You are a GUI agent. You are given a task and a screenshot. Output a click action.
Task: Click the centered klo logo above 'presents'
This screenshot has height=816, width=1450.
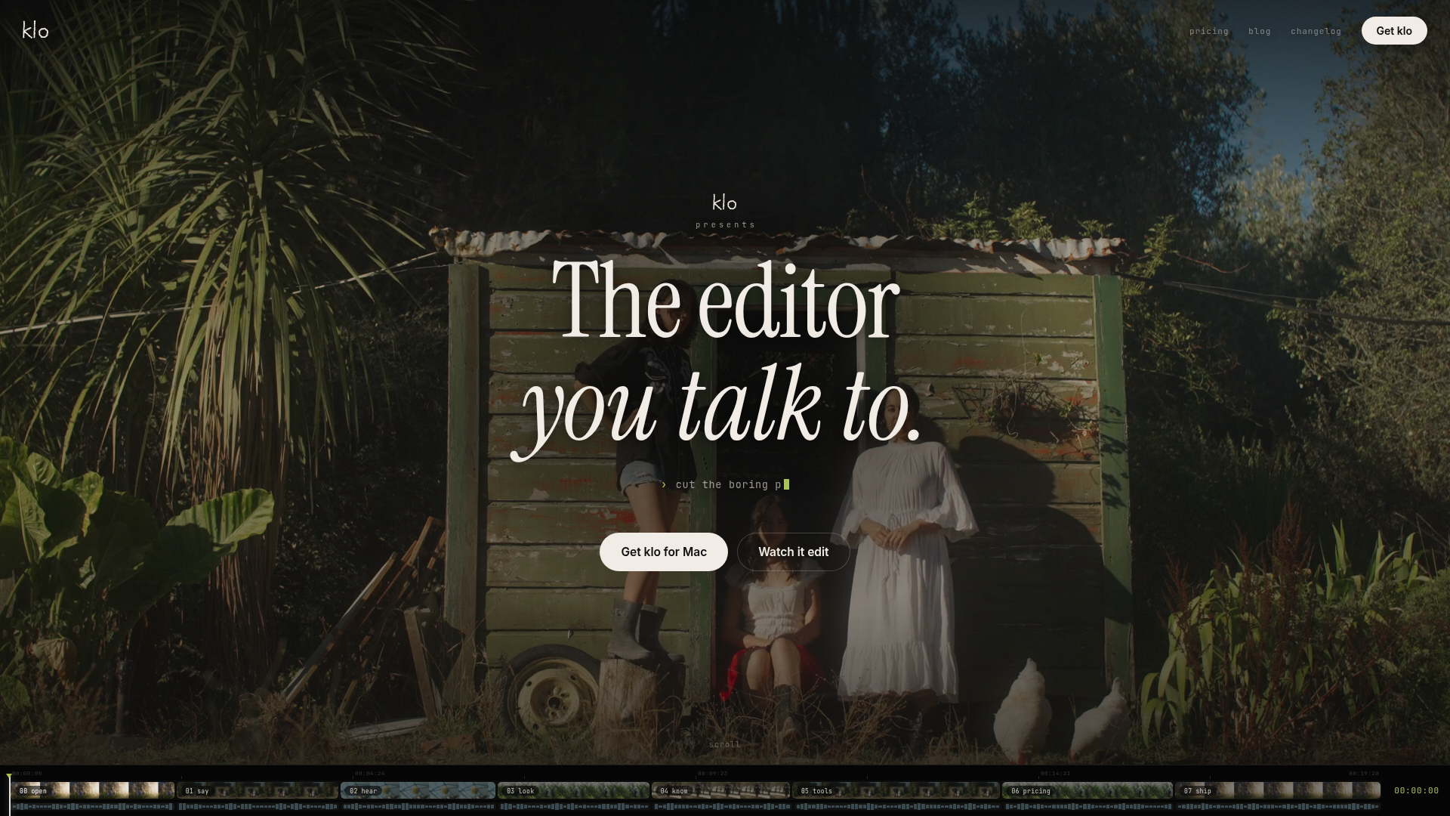[x=724, y=202]
